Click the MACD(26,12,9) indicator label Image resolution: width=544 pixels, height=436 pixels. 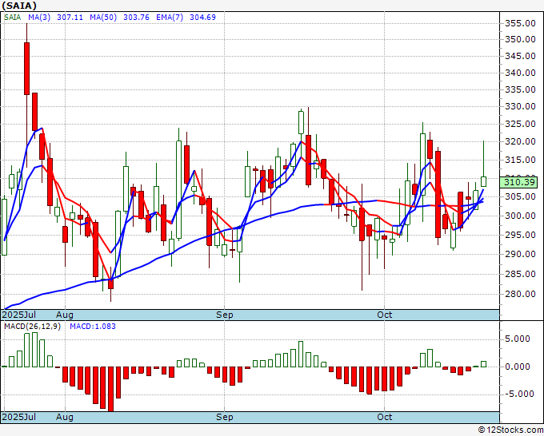pos(32,327)
